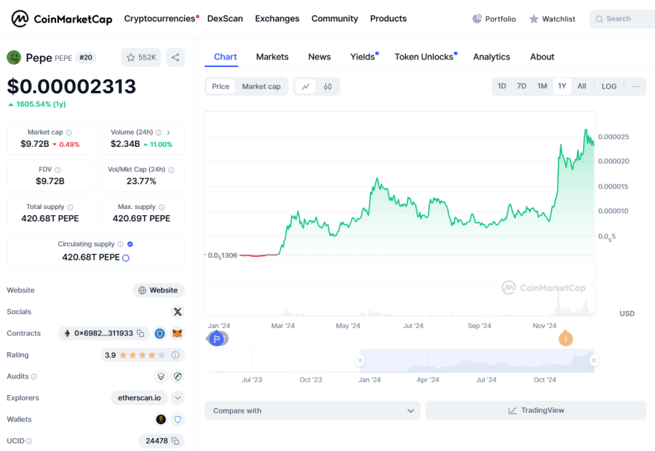Image resolution: width=655 pixels, height=451 pixels.
Task: Expand the Explorers dropdown chevron
Action: click(x=178, y=398)
